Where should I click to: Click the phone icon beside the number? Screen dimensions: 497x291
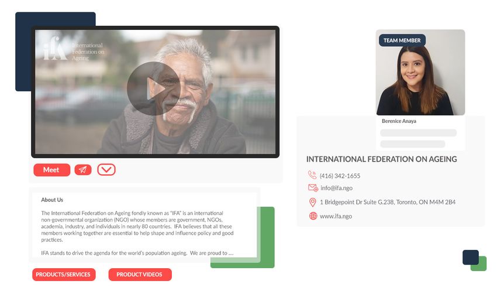point(312,175)
